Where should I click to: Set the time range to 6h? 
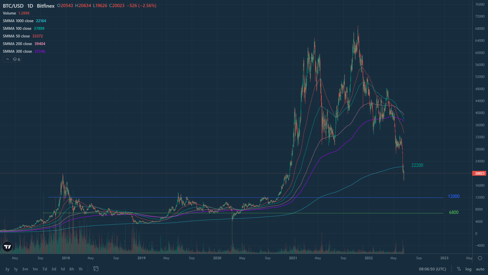tap(72, 269)
